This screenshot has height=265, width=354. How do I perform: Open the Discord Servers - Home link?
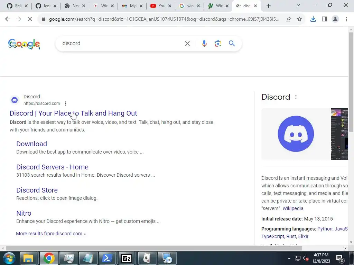coord(53,167)
